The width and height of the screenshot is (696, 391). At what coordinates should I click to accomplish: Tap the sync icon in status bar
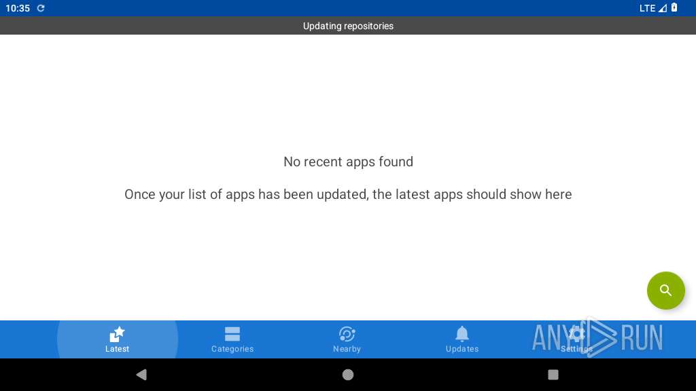[40, 8]
